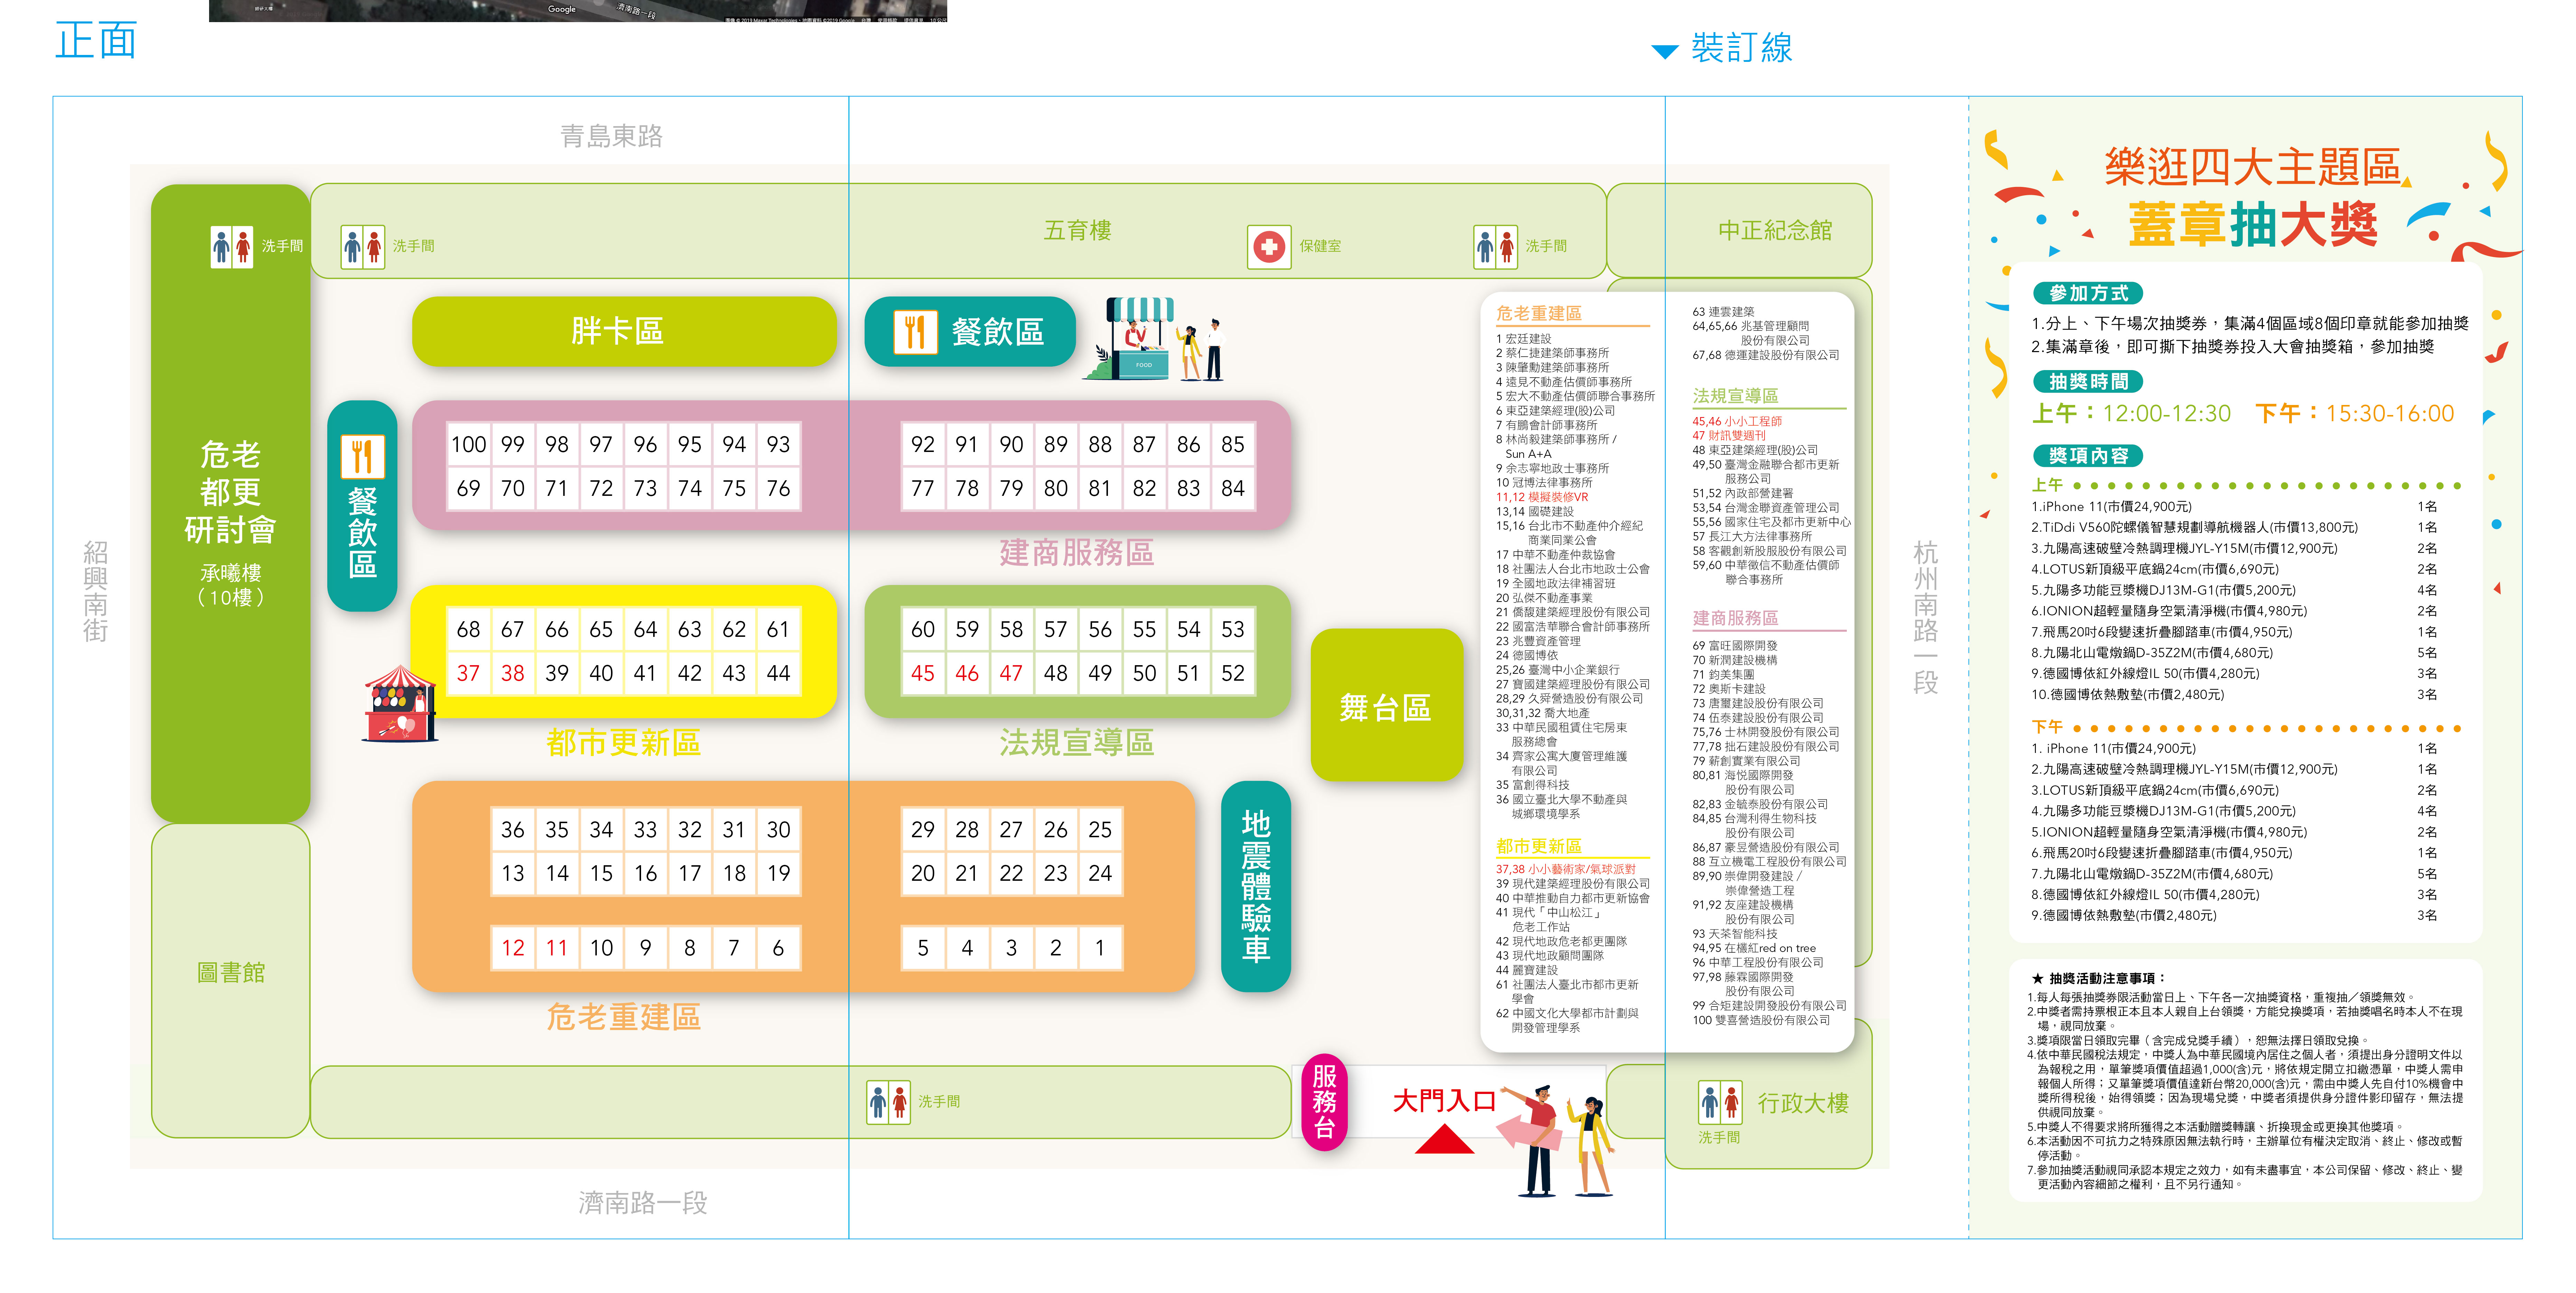Click the 濟南路一段 street label at the bottom
The height and width of the screenshot is (1293, 2576).
[x=643, y=1203]
